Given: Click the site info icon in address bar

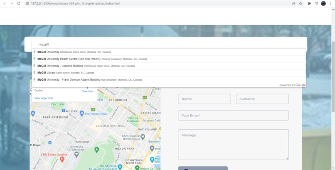Looking at the screenshot, I should pos(27,3).
